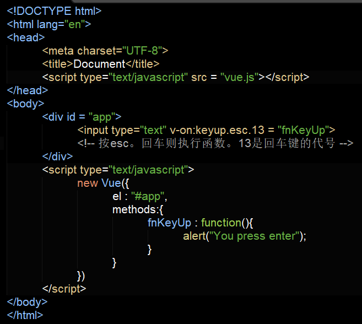The width and height of the screenshot is (362, 324).
Task: Click v-on:keyup.esc.13 attribute text
Action: [217, 130]
